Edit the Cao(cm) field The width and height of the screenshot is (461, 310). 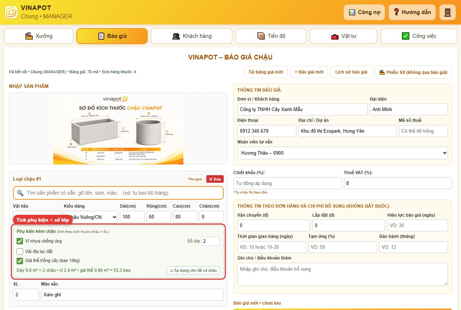(185, 217)
